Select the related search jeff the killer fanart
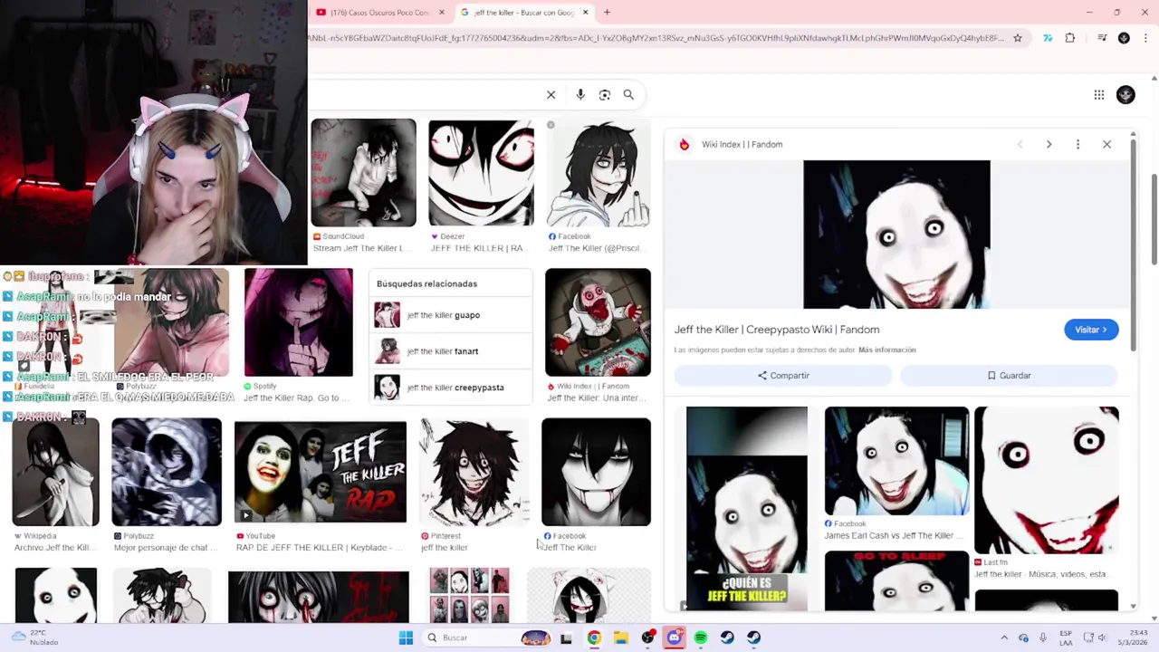The height and width of the screenshot is (652, 1159). 453,351
